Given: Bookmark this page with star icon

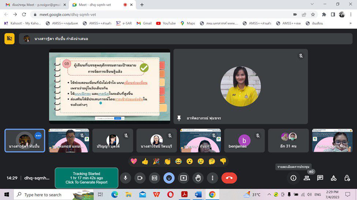Looking at the screenshot, I should pyautogui.click(x=313, y=15).
